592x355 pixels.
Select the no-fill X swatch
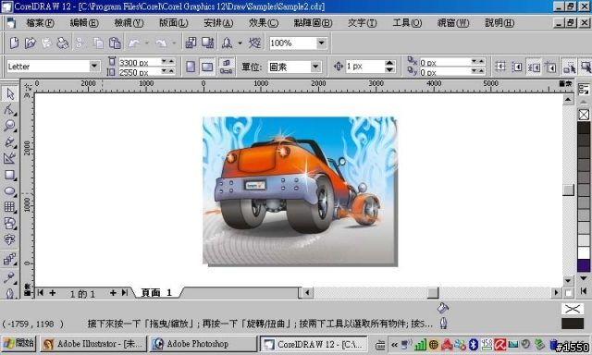[x=584, y=115]
